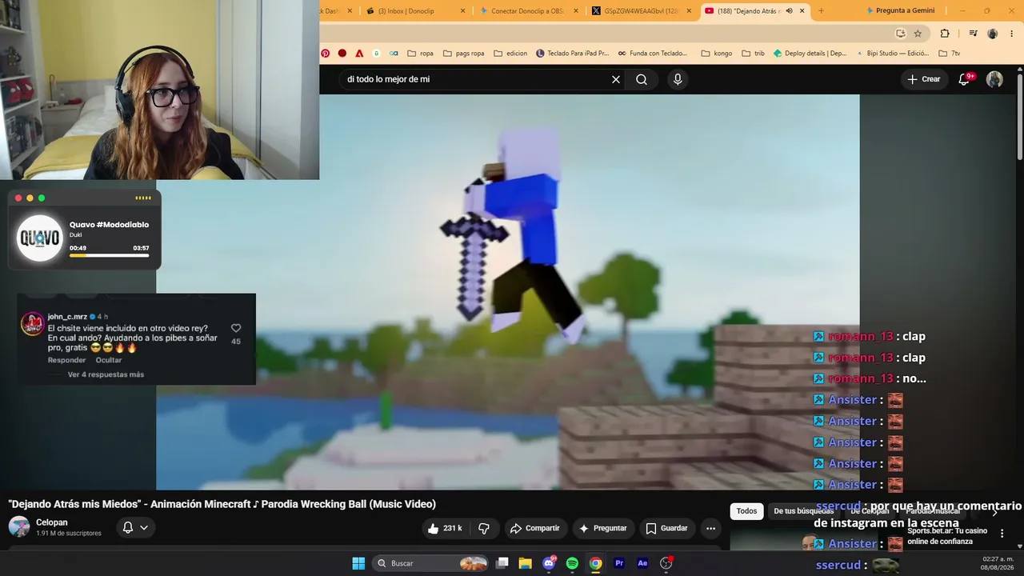
Task: Switch to the X 'GSpZGW4WEAAGbvl' tab
Action: pos(642,11)
